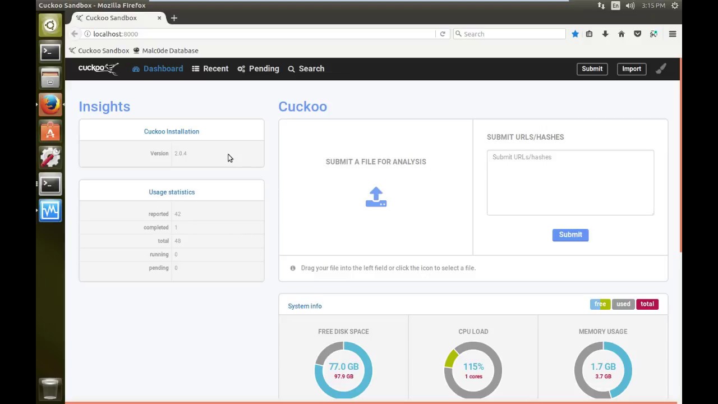Open the En keyboard layout indicator
This screenshot has height=404, width=718.
tap(616, 5)
